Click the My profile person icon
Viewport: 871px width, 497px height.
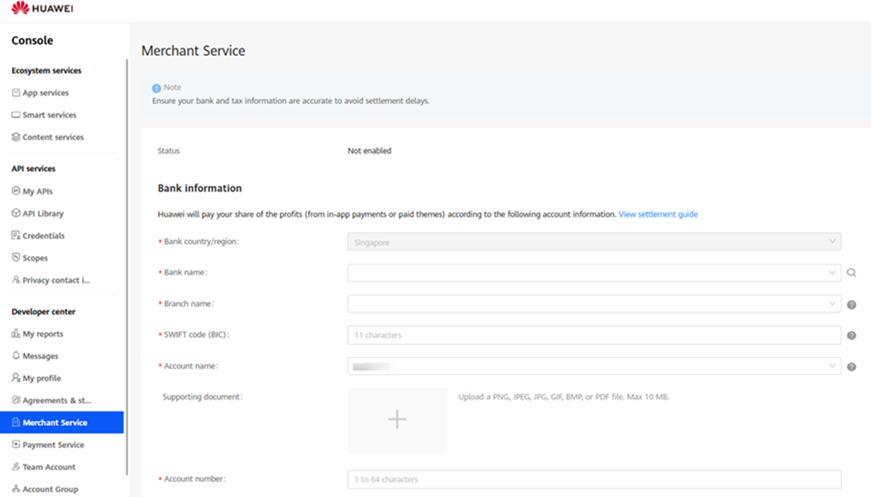coord(16,378)
